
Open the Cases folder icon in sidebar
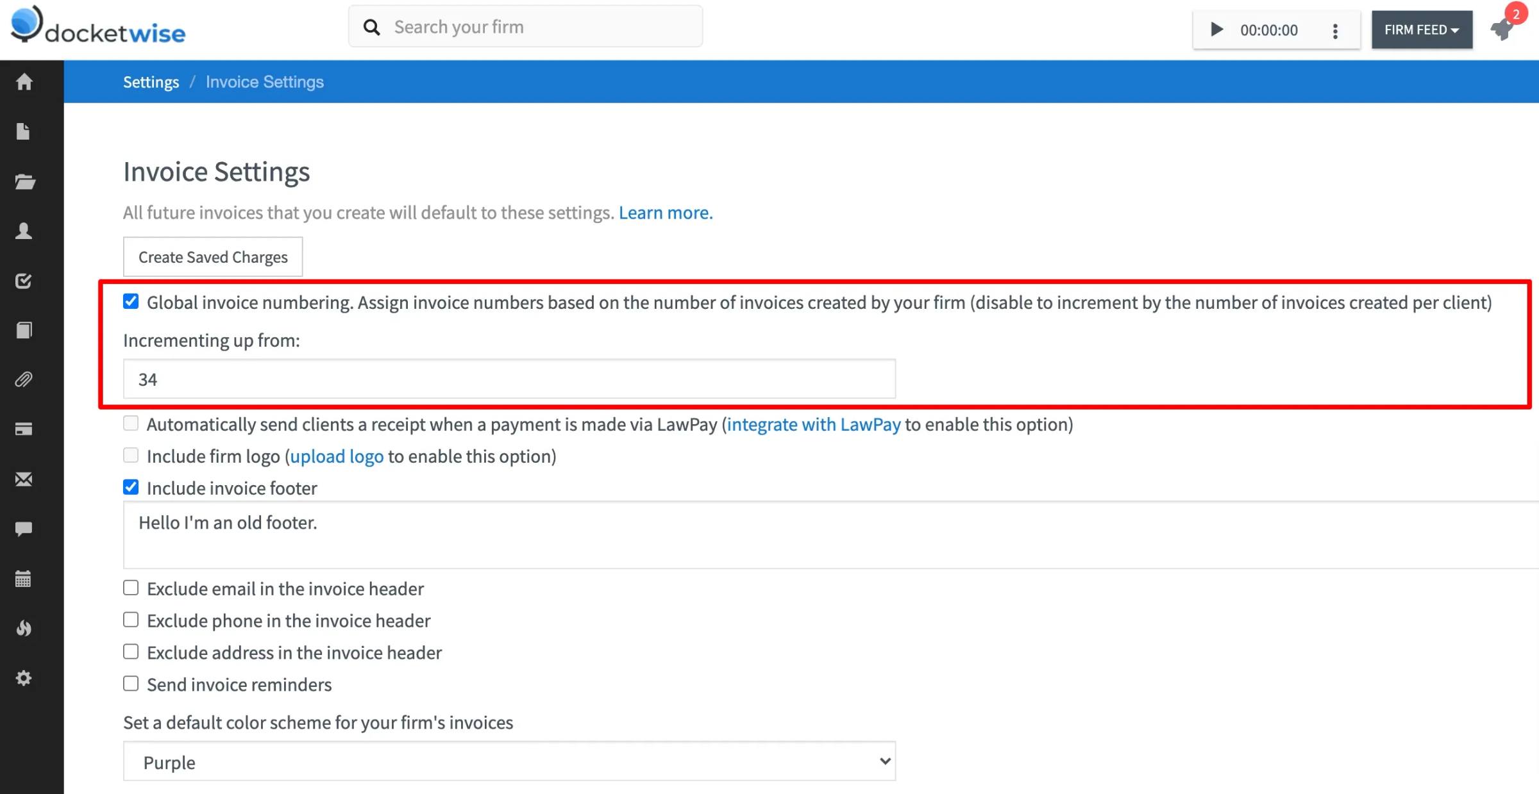24,181
